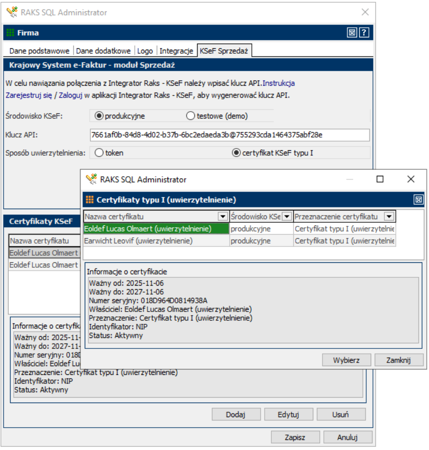The width and height of the screenshot is (429, 450).
Task: Select the produkcyjne environment radio button
Action: (x=98, y=116)
